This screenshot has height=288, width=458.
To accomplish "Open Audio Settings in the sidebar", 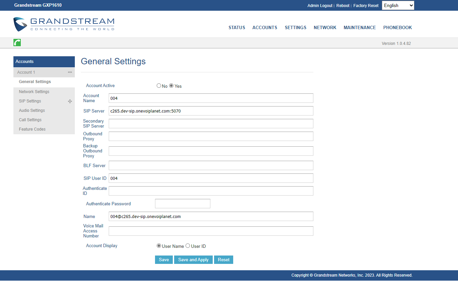I will [x=32, y=111].
